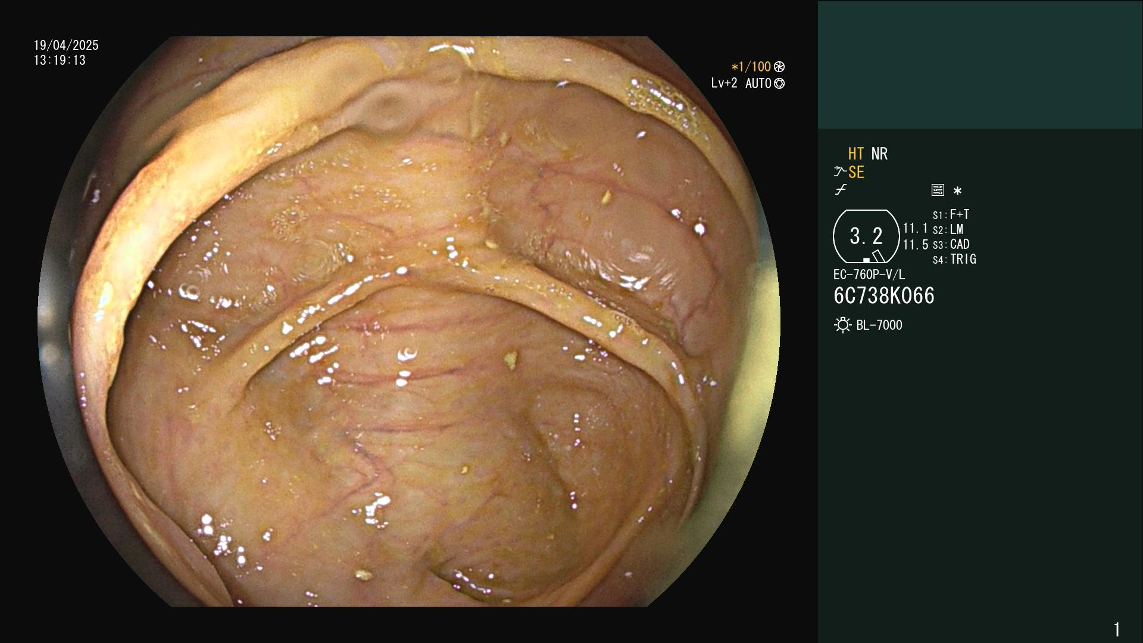Click the auto iris circle icon beside AUTO
The image size is (1143, 643).
click(x=779, y=83)
